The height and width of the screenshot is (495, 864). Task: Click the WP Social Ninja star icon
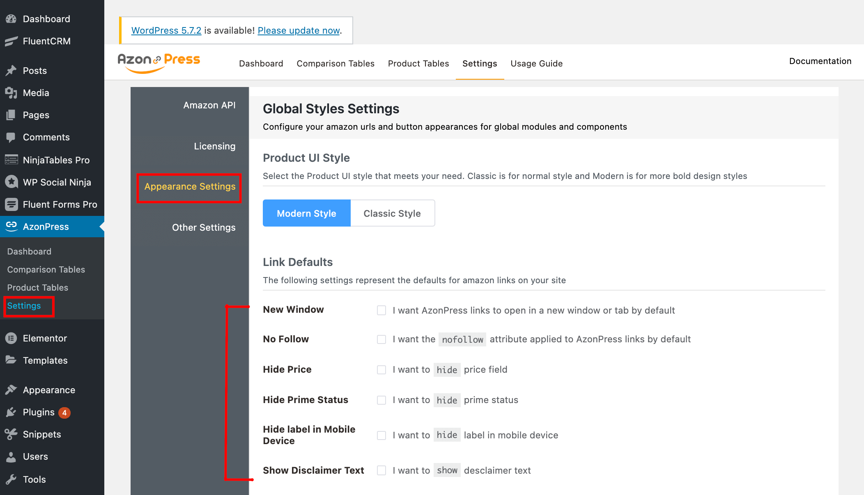coord(11,182)
